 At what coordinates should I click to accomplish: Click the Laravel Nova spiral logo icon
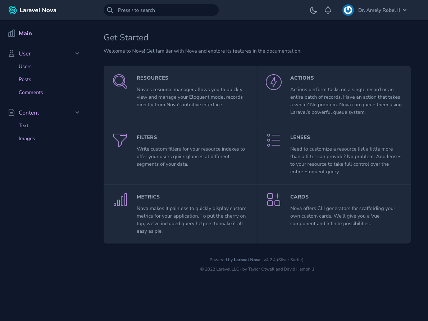tap(13, 10)
